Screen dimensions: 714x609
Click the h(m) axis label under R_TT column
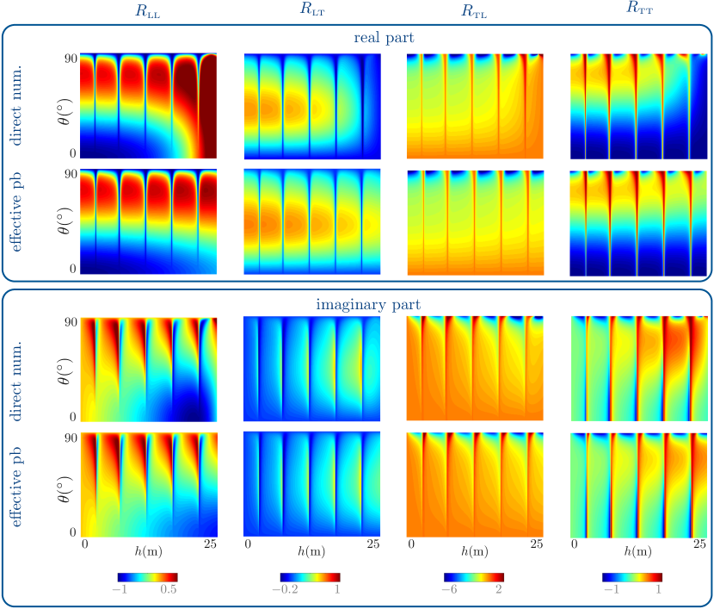pyautogui.click(x=637, y=551)
